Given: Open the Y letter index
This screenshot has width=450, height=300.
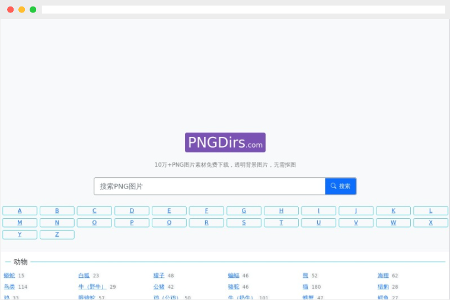Looking at the screenshot, I should click(20, 235).
